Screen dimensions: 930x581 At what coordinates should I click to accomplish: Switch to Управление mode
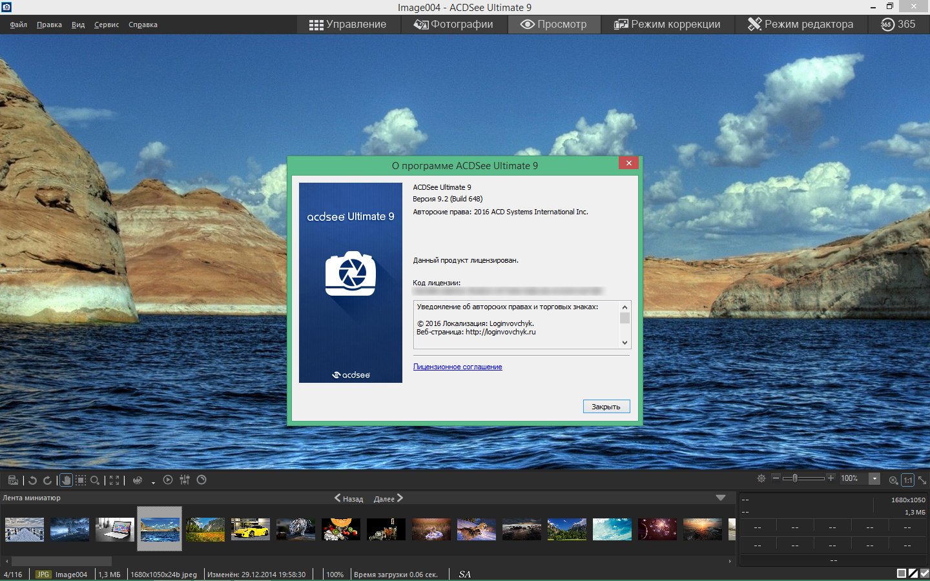[347, 25]
